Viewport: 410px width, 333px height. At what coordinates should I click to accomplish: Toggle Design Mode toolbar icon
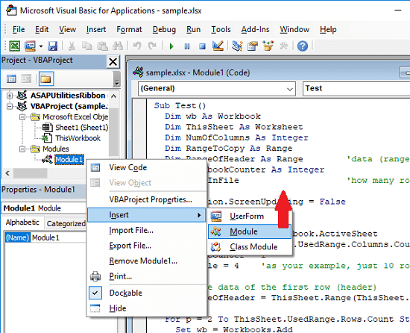pyautogui.click(x=218, y=46)
